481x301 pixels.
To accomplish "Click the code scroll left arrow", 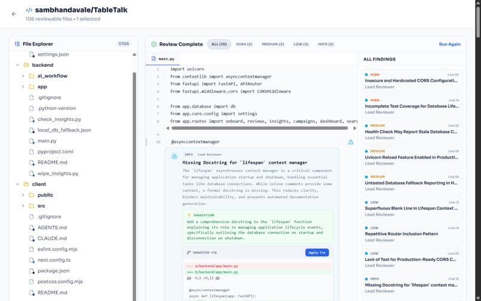I will point(168,128).
